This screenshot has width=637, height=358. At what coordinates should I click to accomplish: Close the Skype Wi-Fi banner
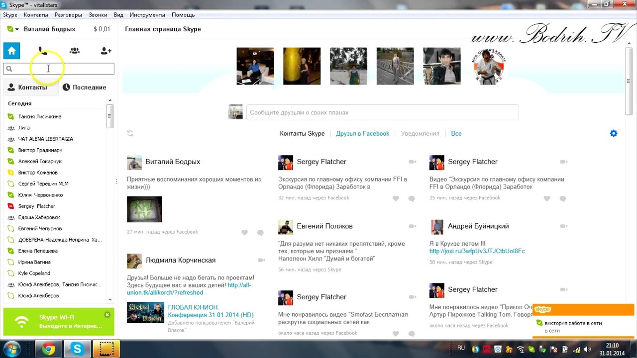pyautogui.click(x=107, y=315)
